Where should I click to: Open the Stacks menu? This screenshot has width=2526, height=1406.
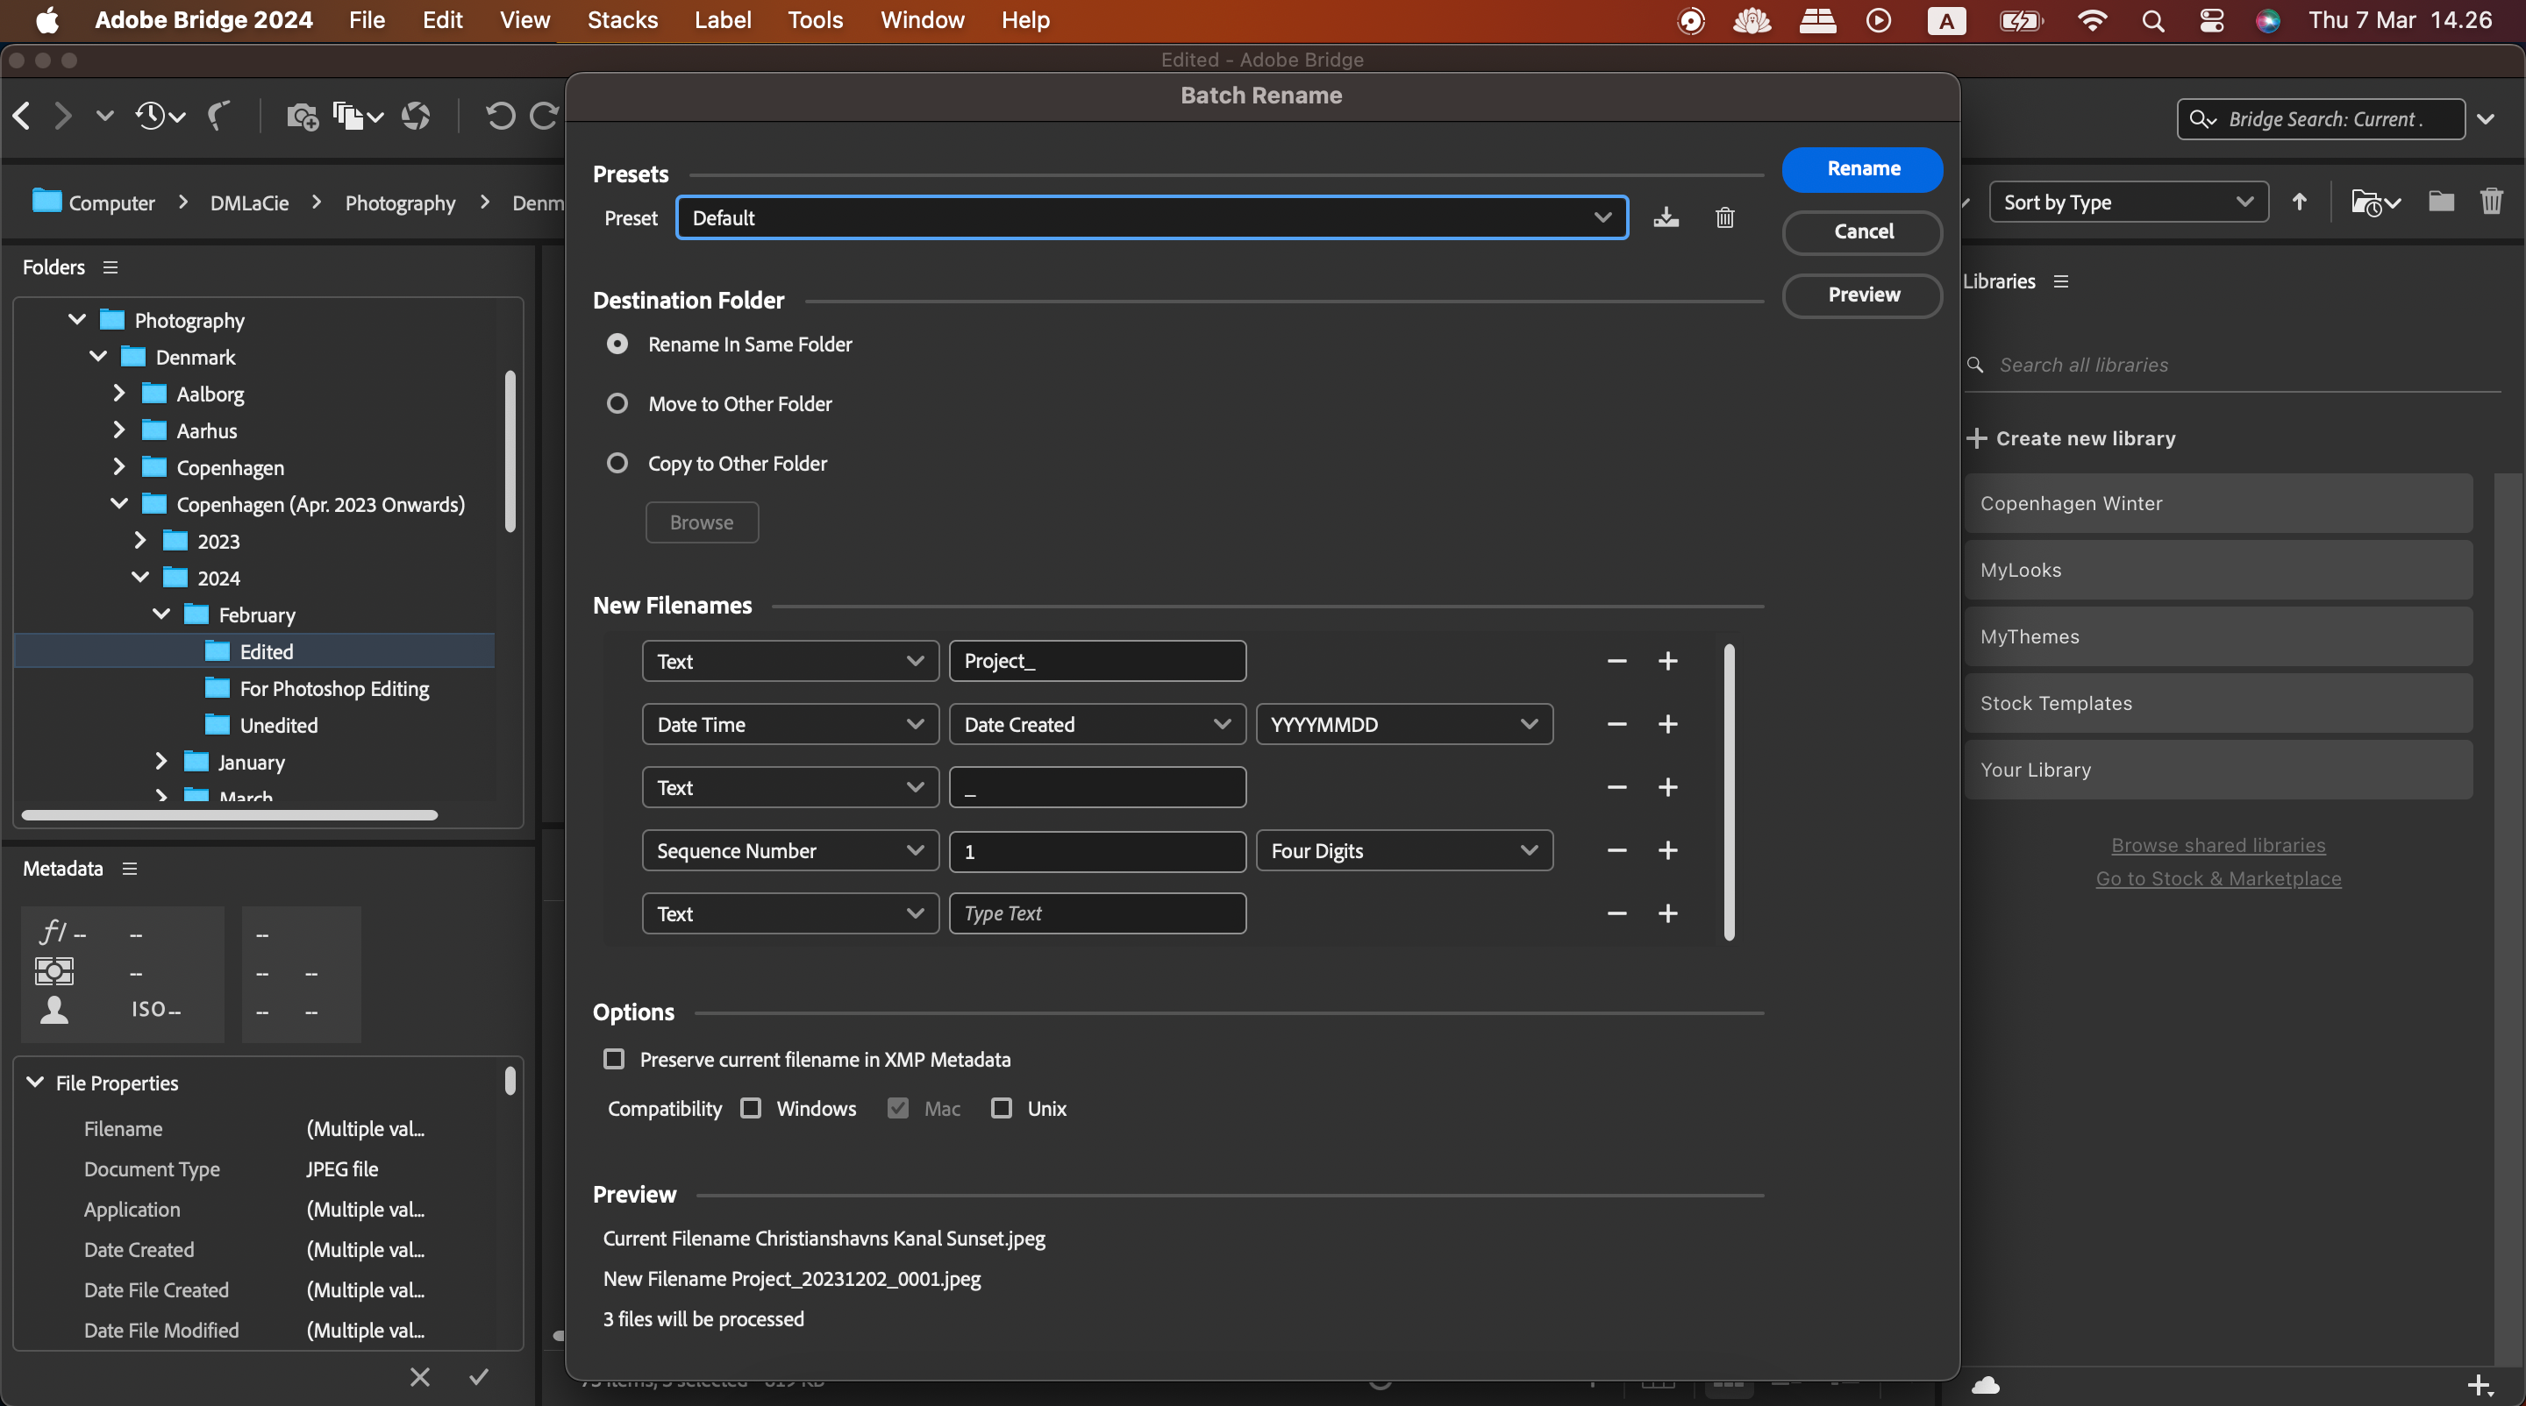tap(622, 19)
